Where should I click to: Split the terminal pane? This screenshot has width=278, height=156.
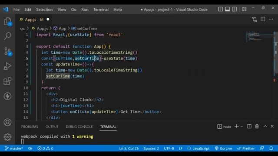point(249,127)
